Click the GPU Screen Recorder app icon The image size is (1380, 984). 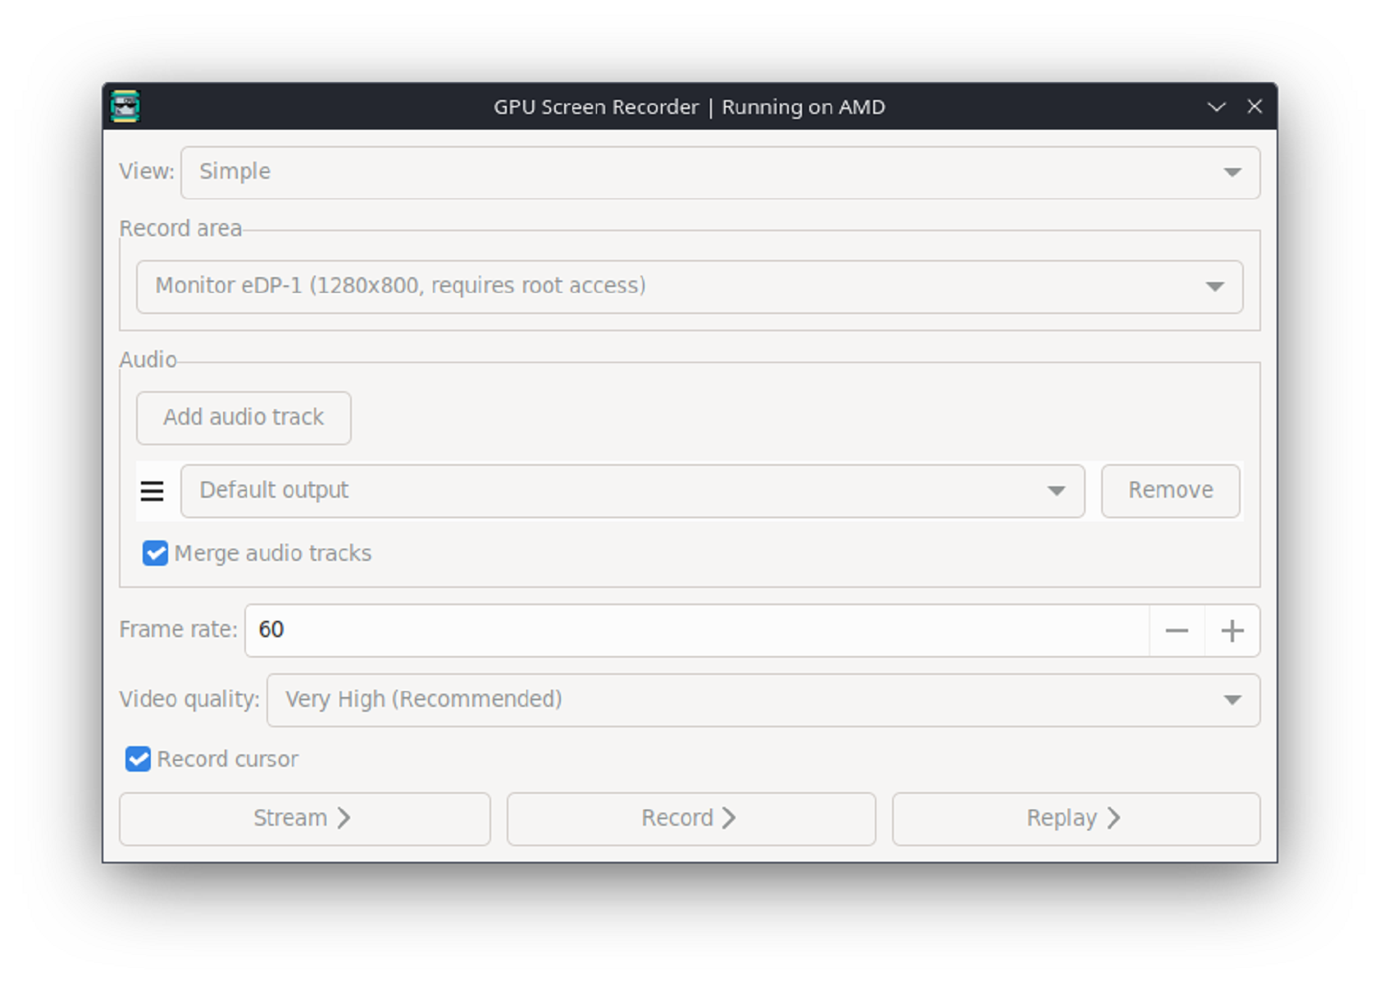(125, 107)
